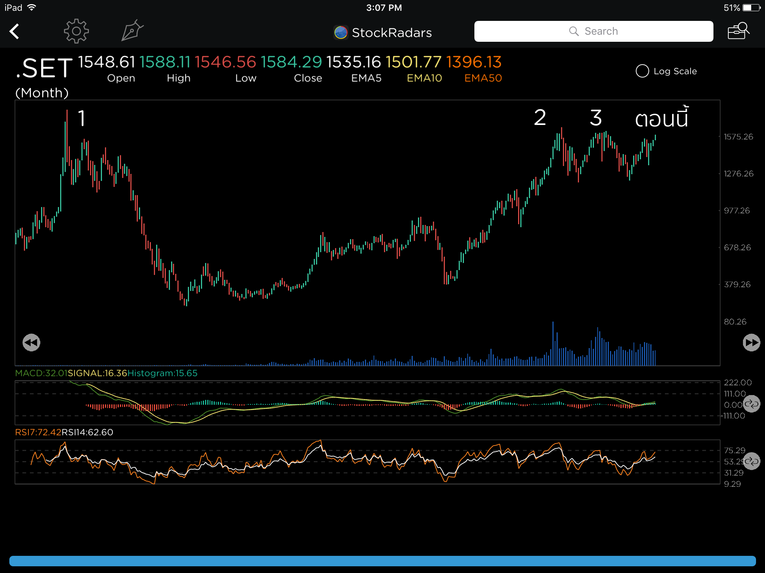Change the (Month) timeframe label
Image resolution: width=765 pixels, height=573 pixels.
[42, 93]
